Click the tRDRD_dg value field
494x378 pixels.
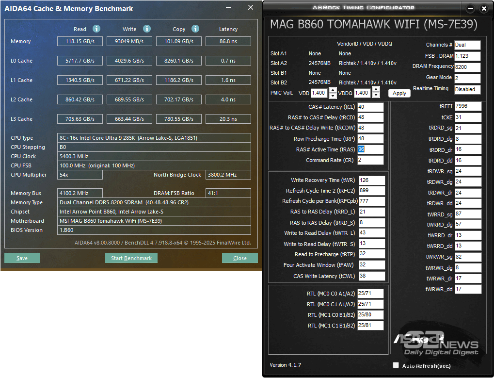click(468, 139)
